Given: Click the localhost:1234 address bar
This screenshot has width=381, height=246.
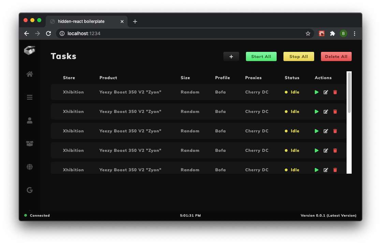Looking at the screenshot, I should (x=185, y=33).
